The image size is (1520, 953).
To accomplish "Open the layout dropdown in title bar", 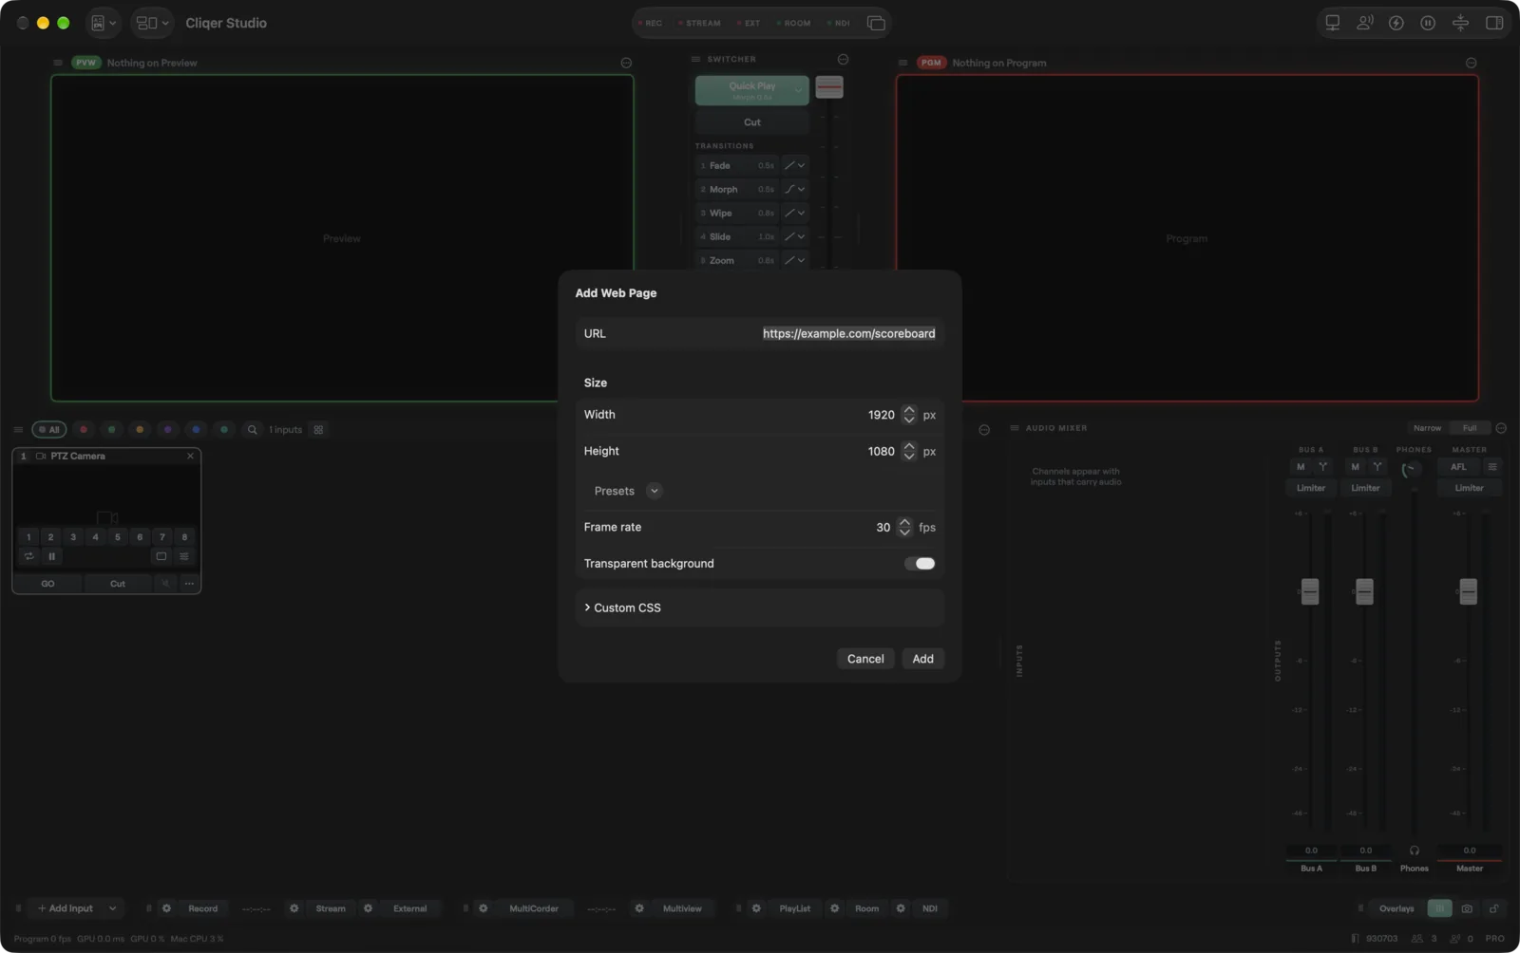I will [x=152, y=23].
